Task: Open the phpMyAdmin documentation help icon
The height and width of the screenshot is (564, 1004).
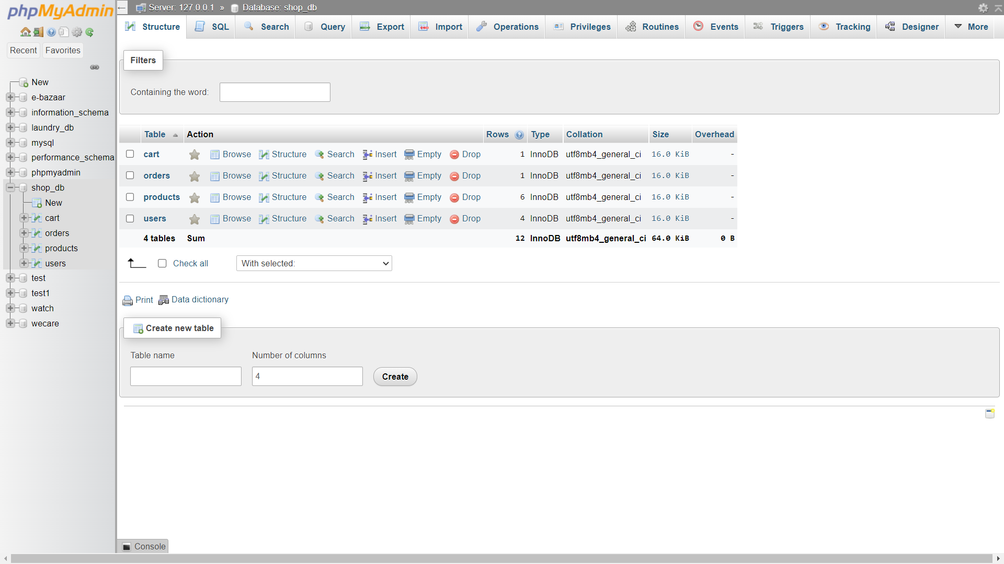Action: (51, 32)
